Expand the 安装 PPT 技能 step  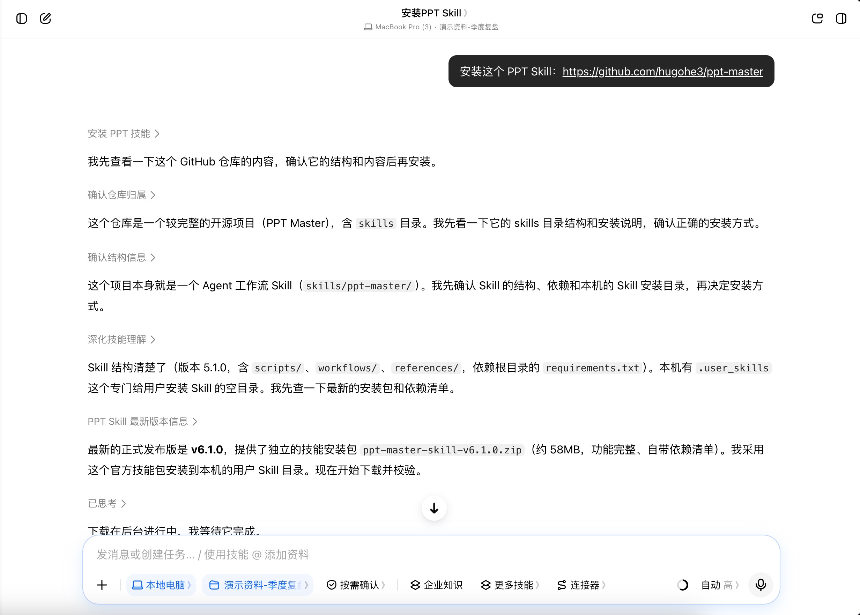click(x=124, y=134)
